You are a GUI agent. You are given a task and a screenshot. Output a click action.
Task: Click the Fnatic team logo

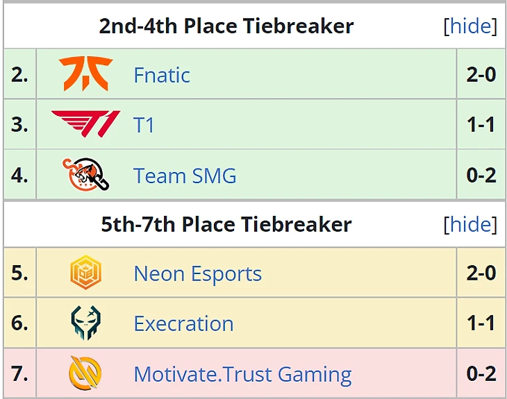click(85, 74)
